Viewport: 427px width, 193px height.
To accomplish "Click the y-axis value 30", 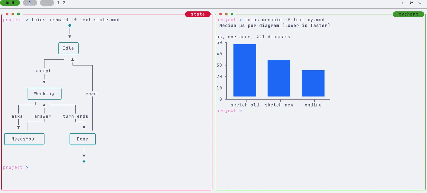I will tap(219, 65).
